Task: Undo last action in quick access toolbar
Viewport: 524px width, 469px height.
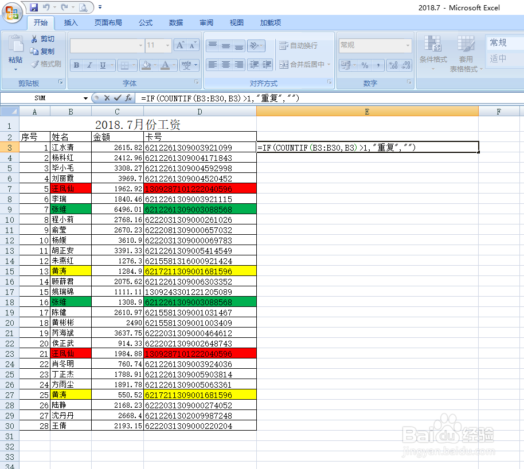Action: pyautogui.click(x=46, y=7)
